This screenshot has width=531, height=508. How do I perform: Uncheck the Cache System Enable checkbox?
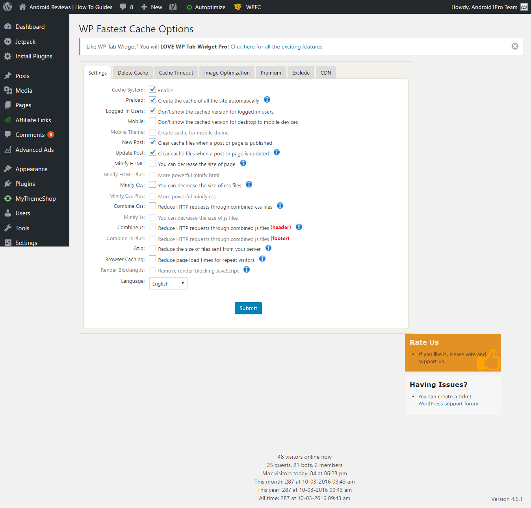point(152,90)
